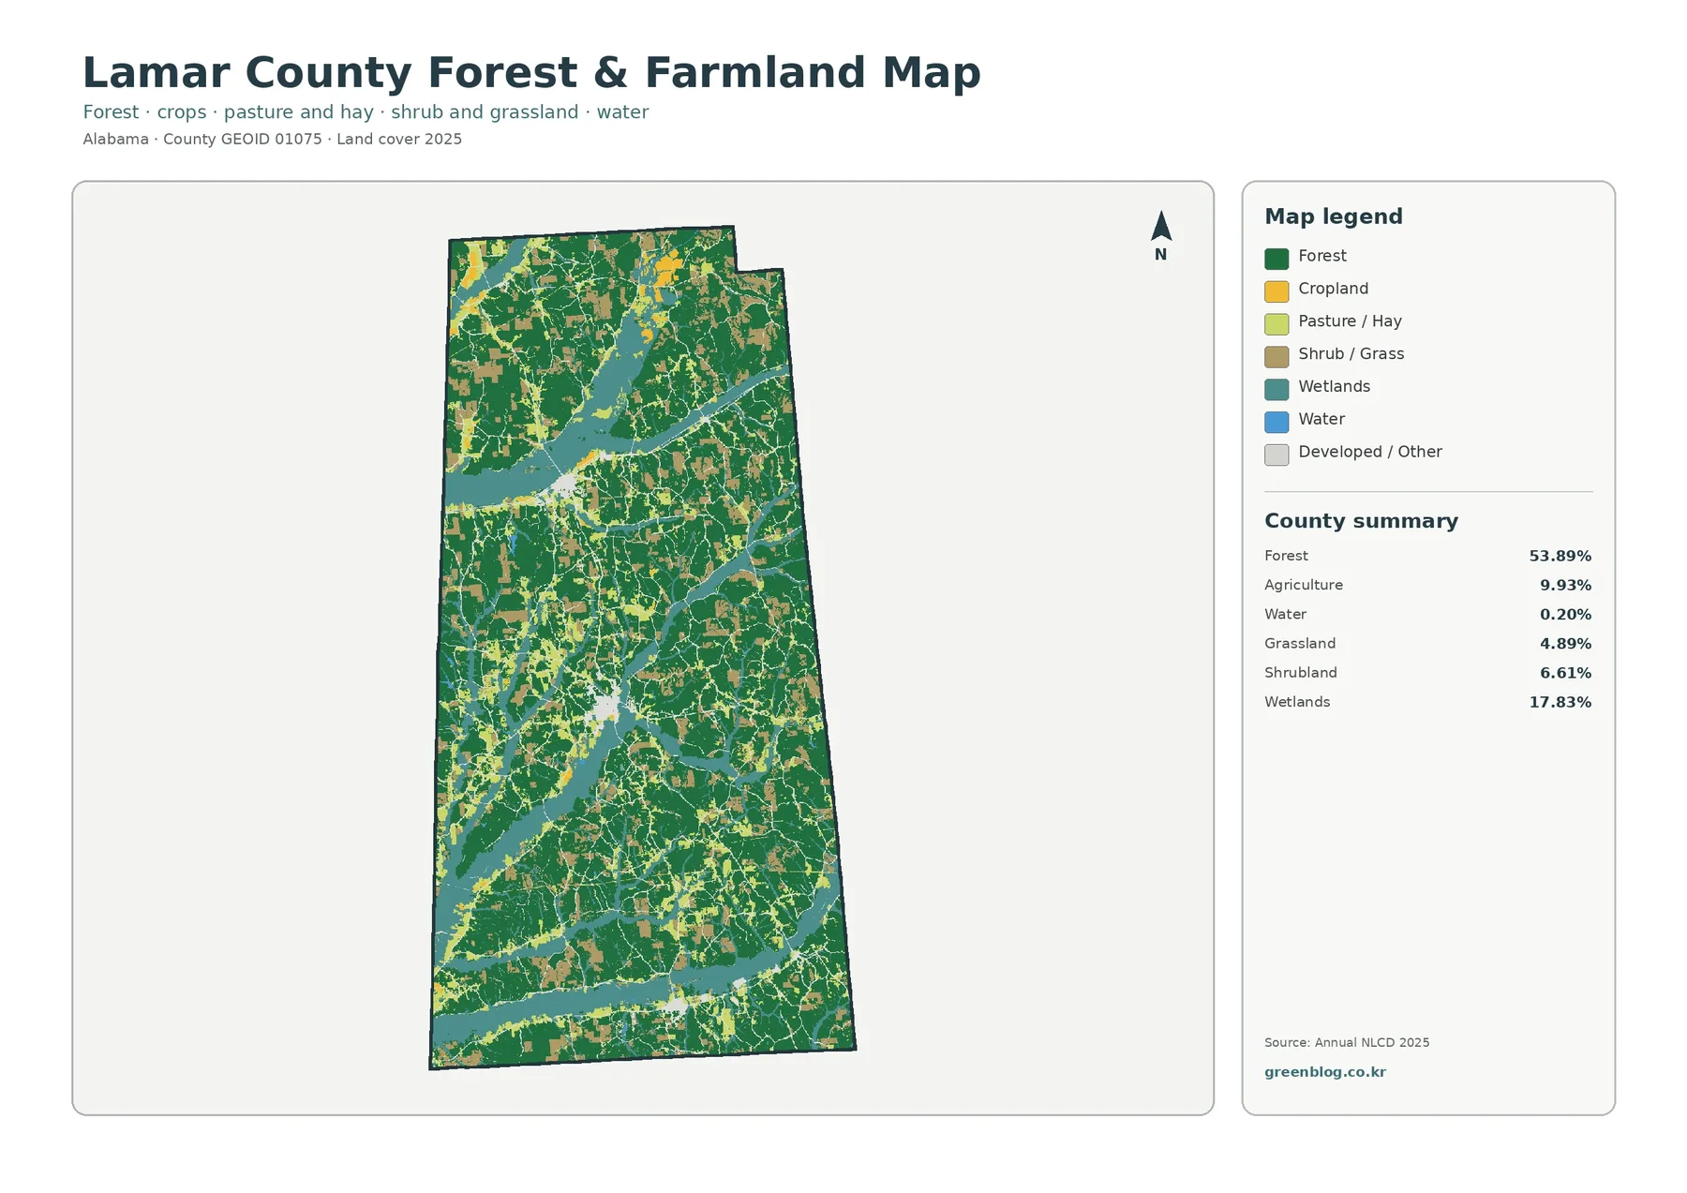
Task: Click the Shrubland summary row label
Action: pos(1300,673)
